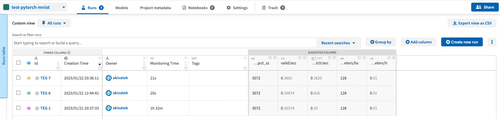This screenshot has height=119, width=500.
Task: Click the minus icon on …put_sz column
Action: [275, 58]
